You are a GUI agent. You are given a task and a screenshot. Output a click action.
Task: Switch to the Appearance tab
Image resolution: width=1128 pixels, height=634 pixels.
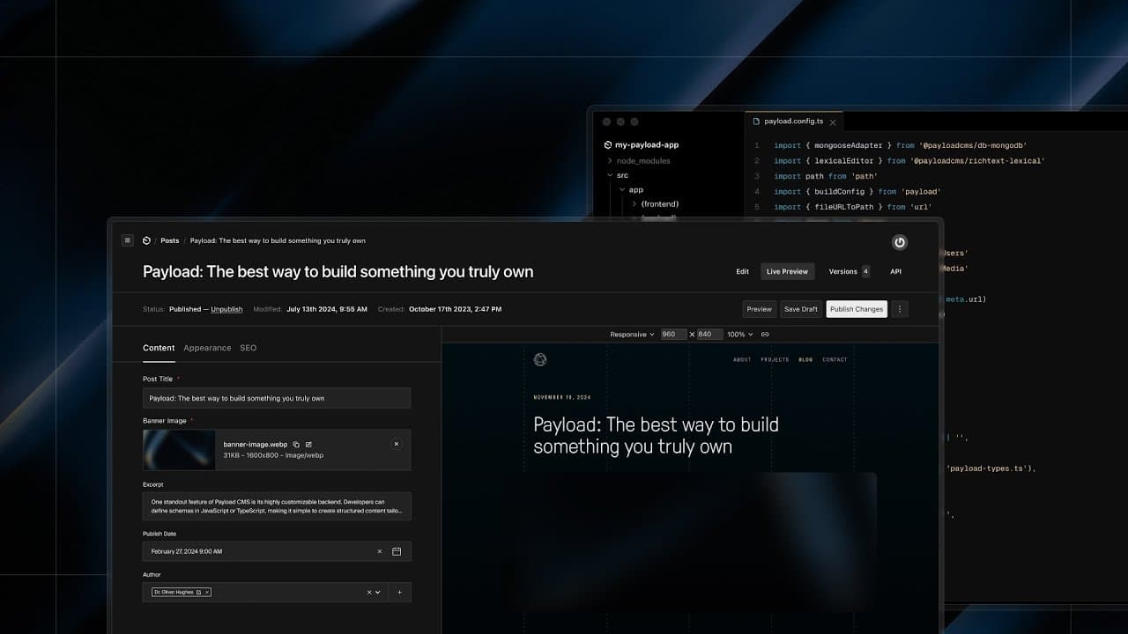(208, 348)
